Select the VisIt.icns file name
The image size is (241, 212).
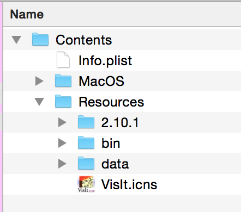click(x=129, y=184)
